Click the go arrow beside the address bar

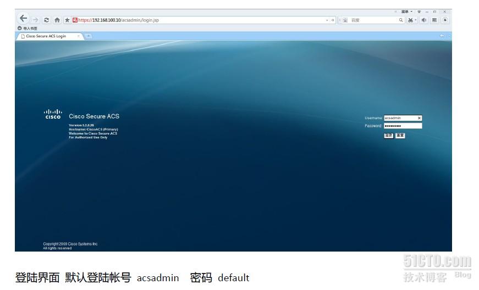(332, 20)
